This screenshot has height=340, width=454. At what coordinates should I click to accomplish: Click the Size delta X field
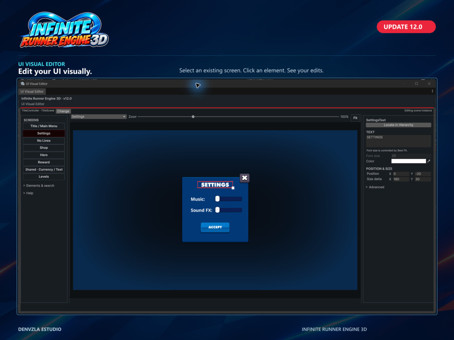click(401, 179)
